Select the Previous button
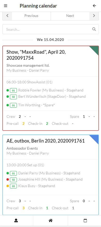The image size is (101, 227). 31,16
